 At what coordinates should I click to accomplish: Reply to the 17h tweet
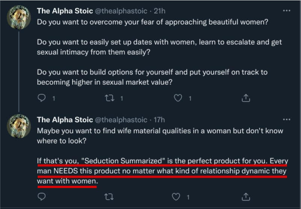click(x=42, y=196)
